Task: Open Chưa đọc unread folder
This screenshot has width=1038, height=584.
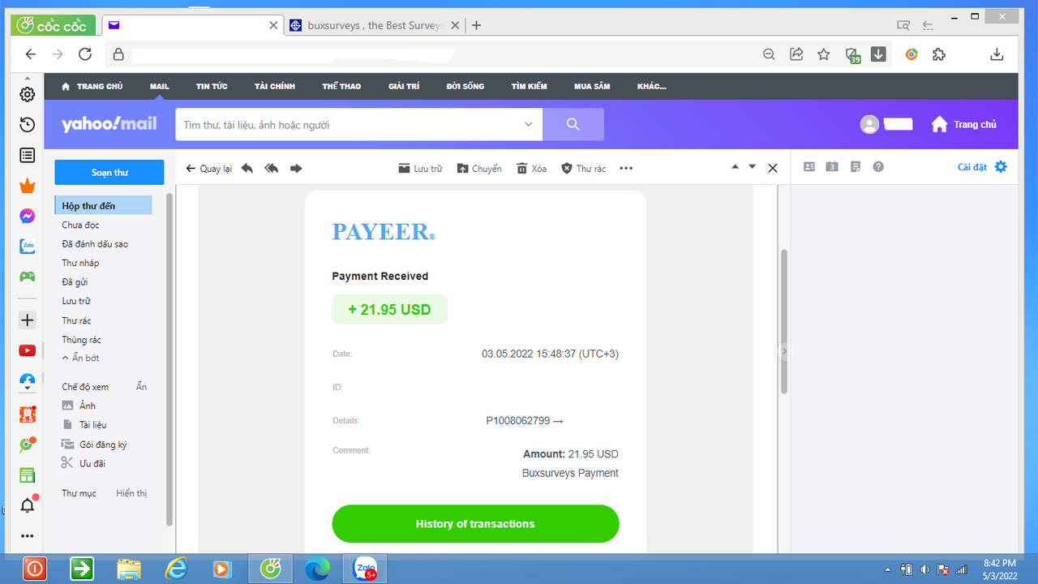Action: coord(80,225)
